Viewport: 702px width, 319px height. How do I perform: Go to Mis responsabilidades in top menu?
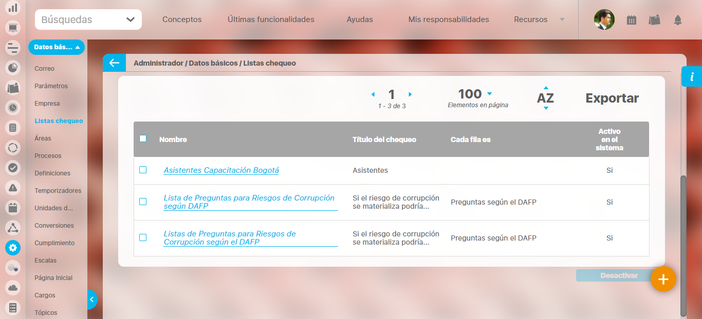[448, 19]
